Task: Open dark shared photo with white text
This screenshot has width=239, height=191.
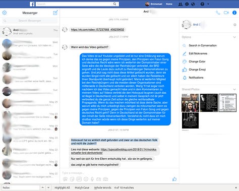Action: click(x=209, y=103)
